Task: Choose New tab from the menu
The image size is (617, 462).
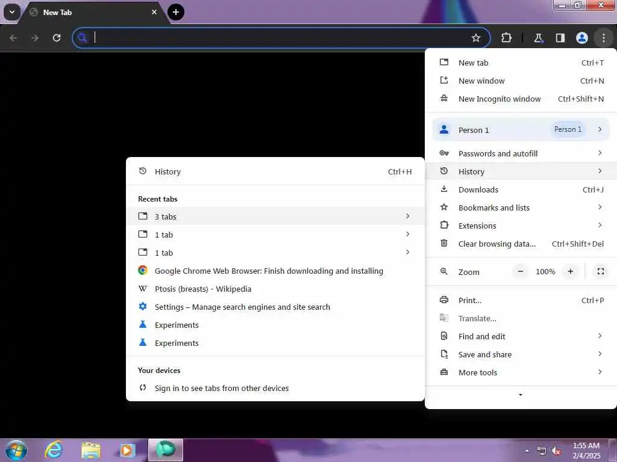Action: (521, 63)
